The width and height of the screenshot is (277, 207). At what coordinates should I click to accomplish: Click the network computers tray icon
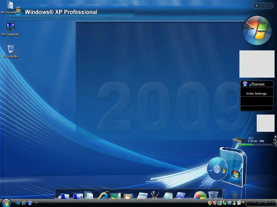click(x=220, y=203)
